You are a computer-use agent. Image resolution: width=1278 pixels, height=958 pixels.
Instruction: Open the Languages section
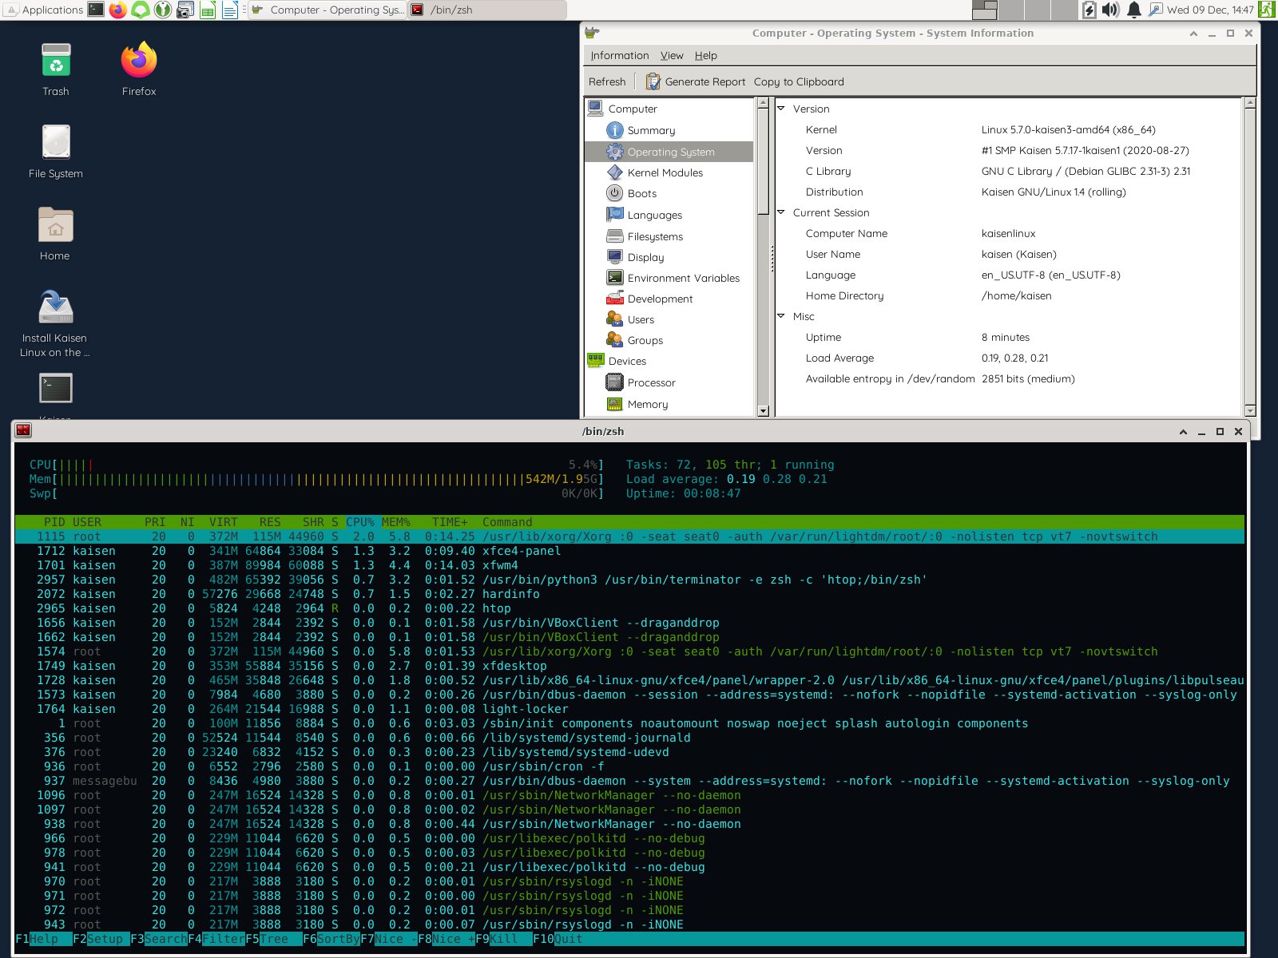(653, 215)
